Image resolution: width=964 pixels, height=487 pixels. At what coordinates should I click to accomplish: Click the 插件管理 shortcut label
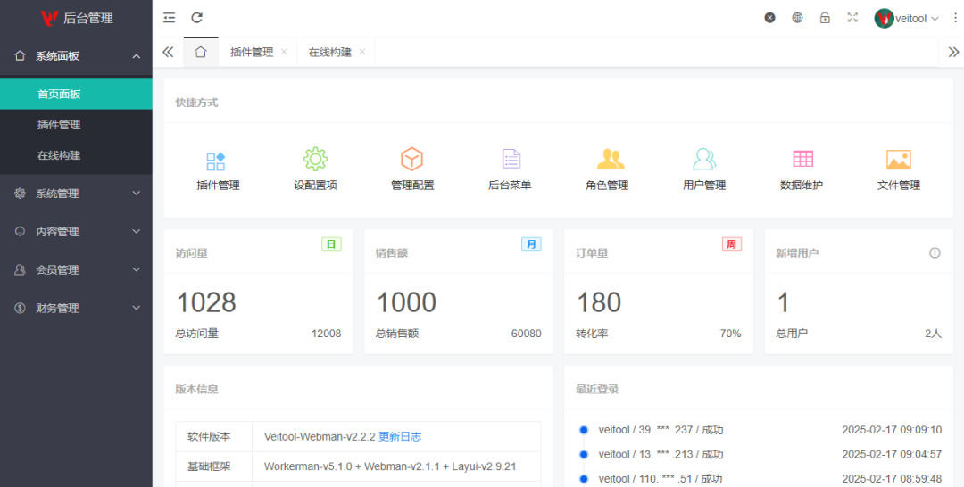pos(219,185)
